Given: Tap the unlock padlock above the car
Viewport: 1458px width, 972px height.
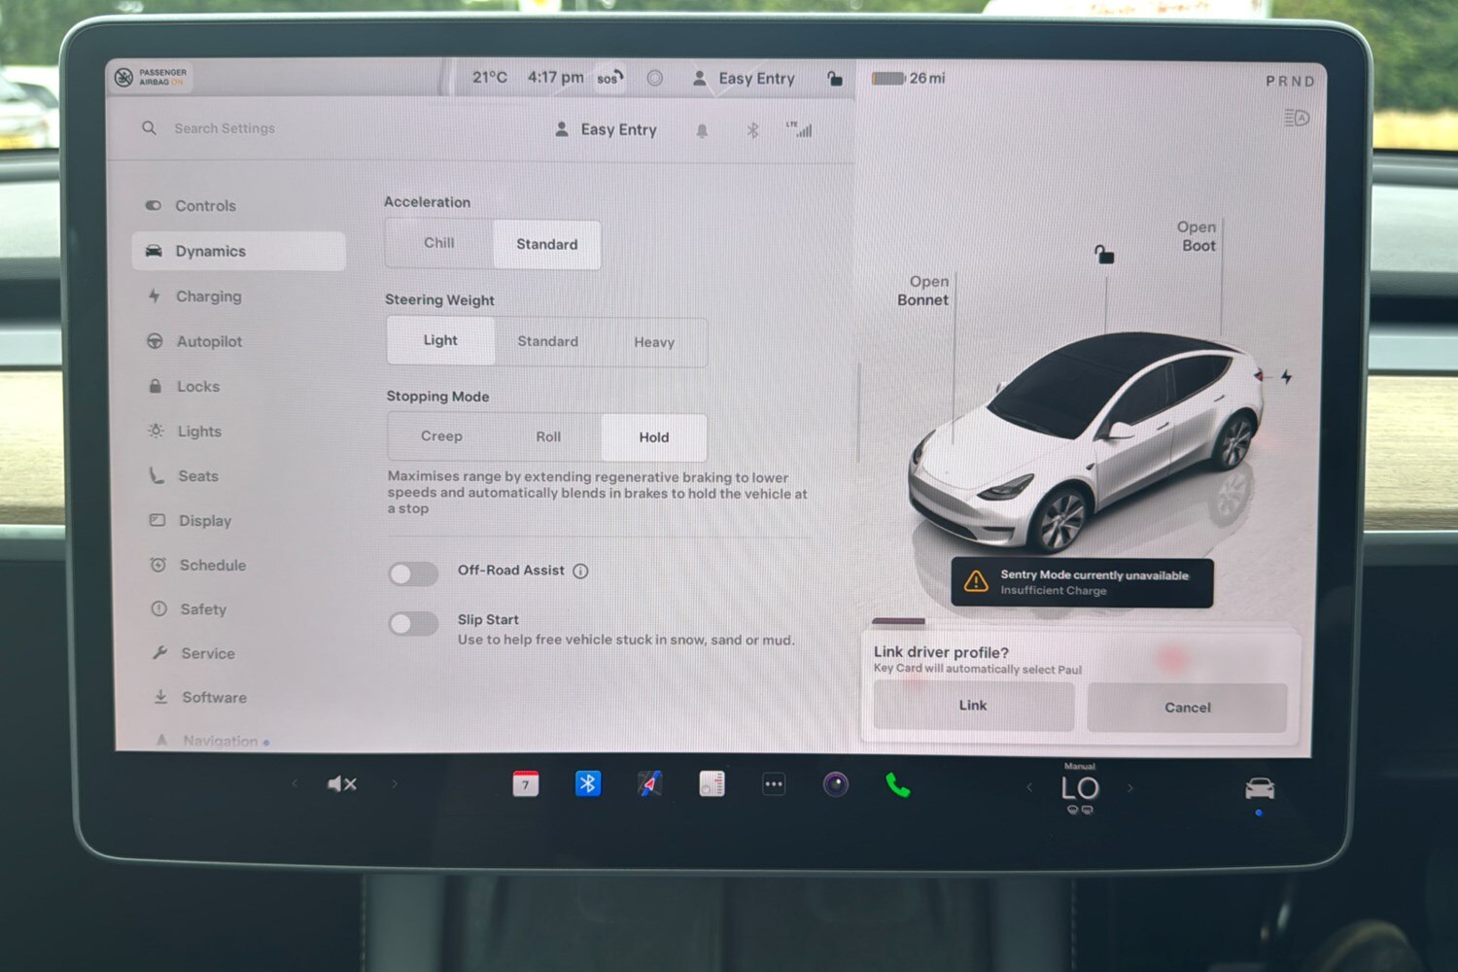Looking at the screenshot, I should (1104, 255).
